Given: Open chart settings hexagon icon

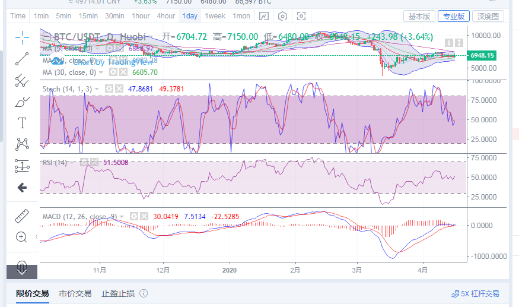Looking at the screenshot, I should [x=282, y=16].
